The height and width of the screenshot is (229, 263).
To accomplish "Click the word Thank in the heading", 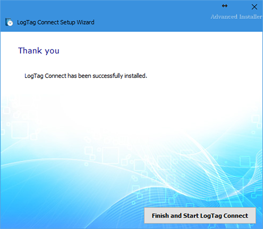I will 30,50.
